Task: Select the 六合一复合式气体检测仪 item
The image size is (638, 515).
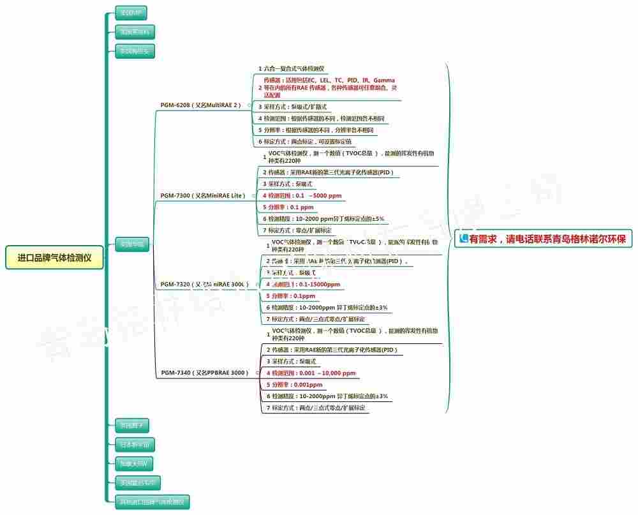Action: click(294, 68)
